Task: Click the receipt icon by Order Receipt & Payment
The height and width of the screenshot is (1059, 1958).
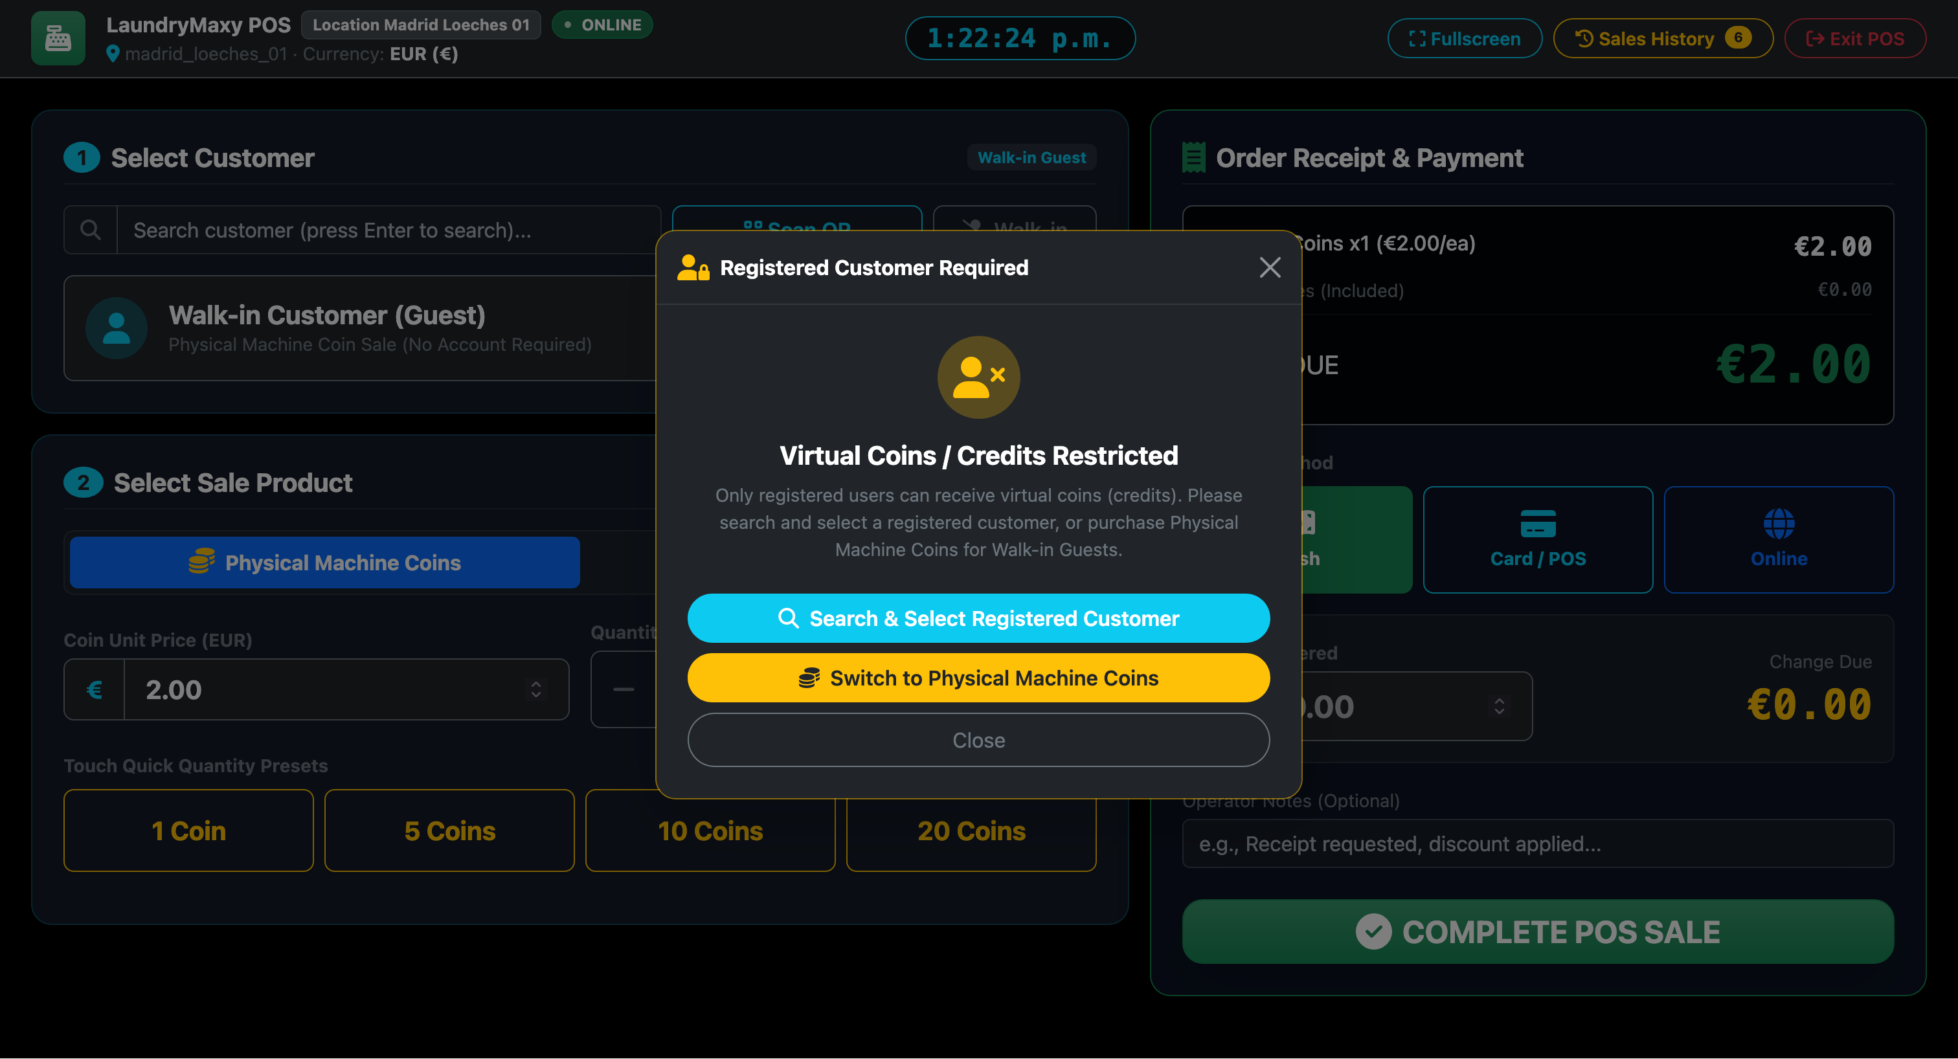Action: [x=1193, y=157]
